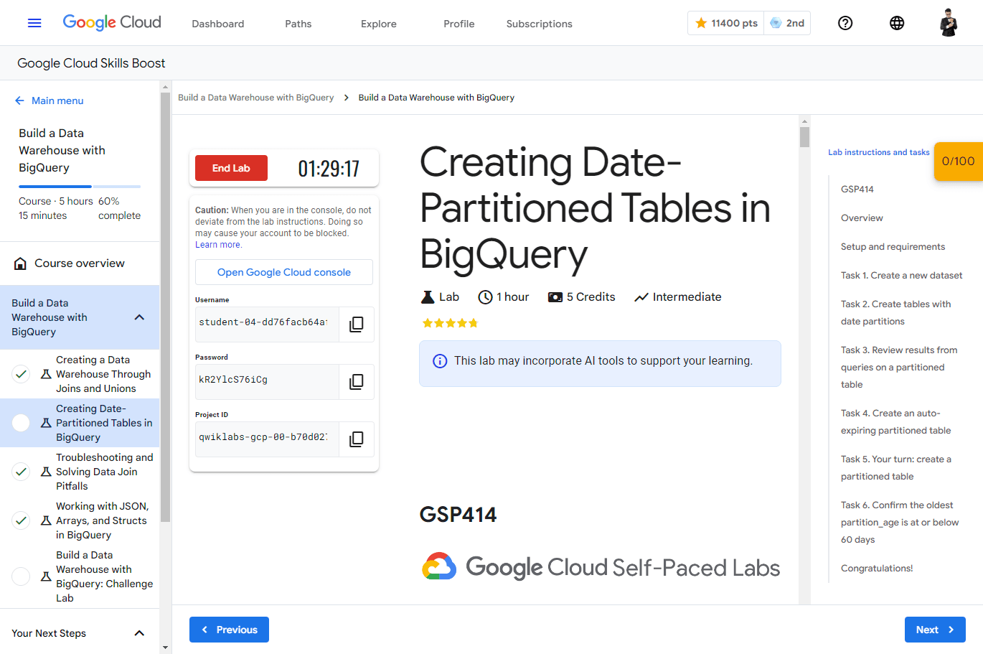Viewport: 983px width, 654px height.
Task: Jump to Task 3. Review results section
Action: (x=899, y=368)
